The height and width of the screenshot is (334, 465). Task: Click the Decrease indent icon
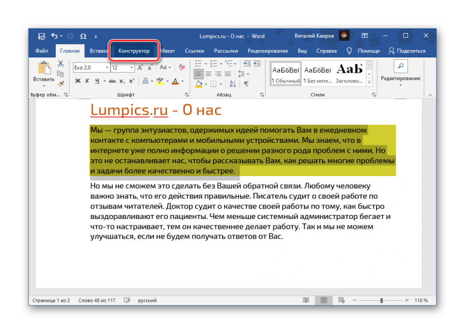click(246, 63)
